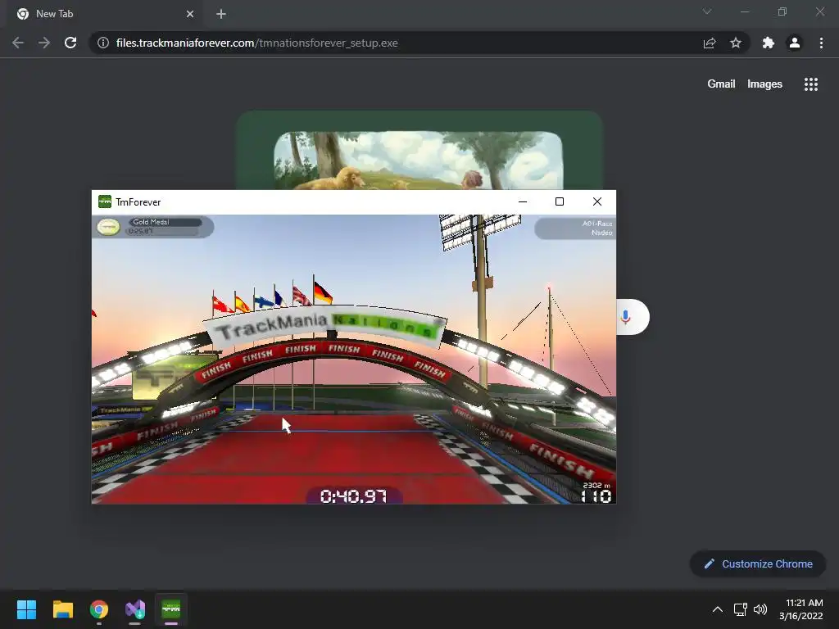Maximize the TmForever window
839x629 pixels.
pos(559,201)
